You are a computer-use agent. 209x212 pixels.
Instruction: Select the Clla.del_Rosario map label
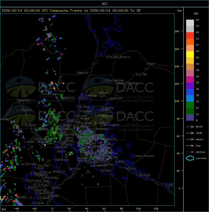point(118,57)
